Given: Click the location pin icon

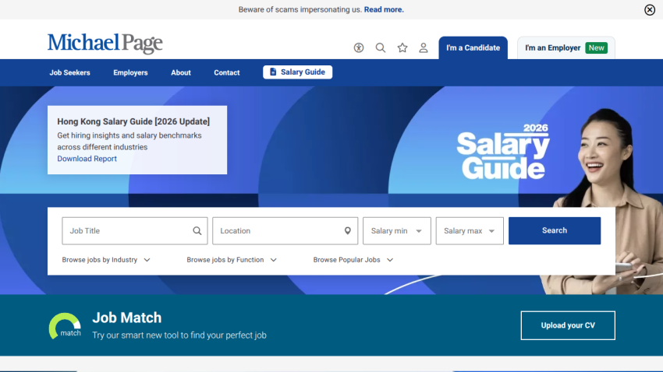Looking at the screenshot, I should (348, 230).
